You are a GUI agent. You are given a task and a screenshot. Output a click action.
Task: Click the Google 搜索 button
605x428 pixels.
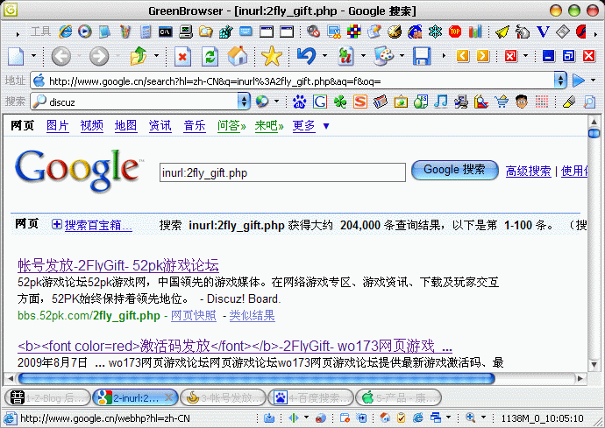pos(455,170)
